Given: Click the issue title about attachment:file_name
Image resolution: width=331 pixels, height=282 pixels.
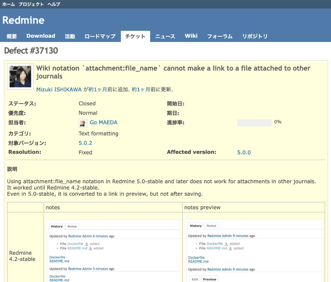Looking at the screenshot, I should point(173,72).
